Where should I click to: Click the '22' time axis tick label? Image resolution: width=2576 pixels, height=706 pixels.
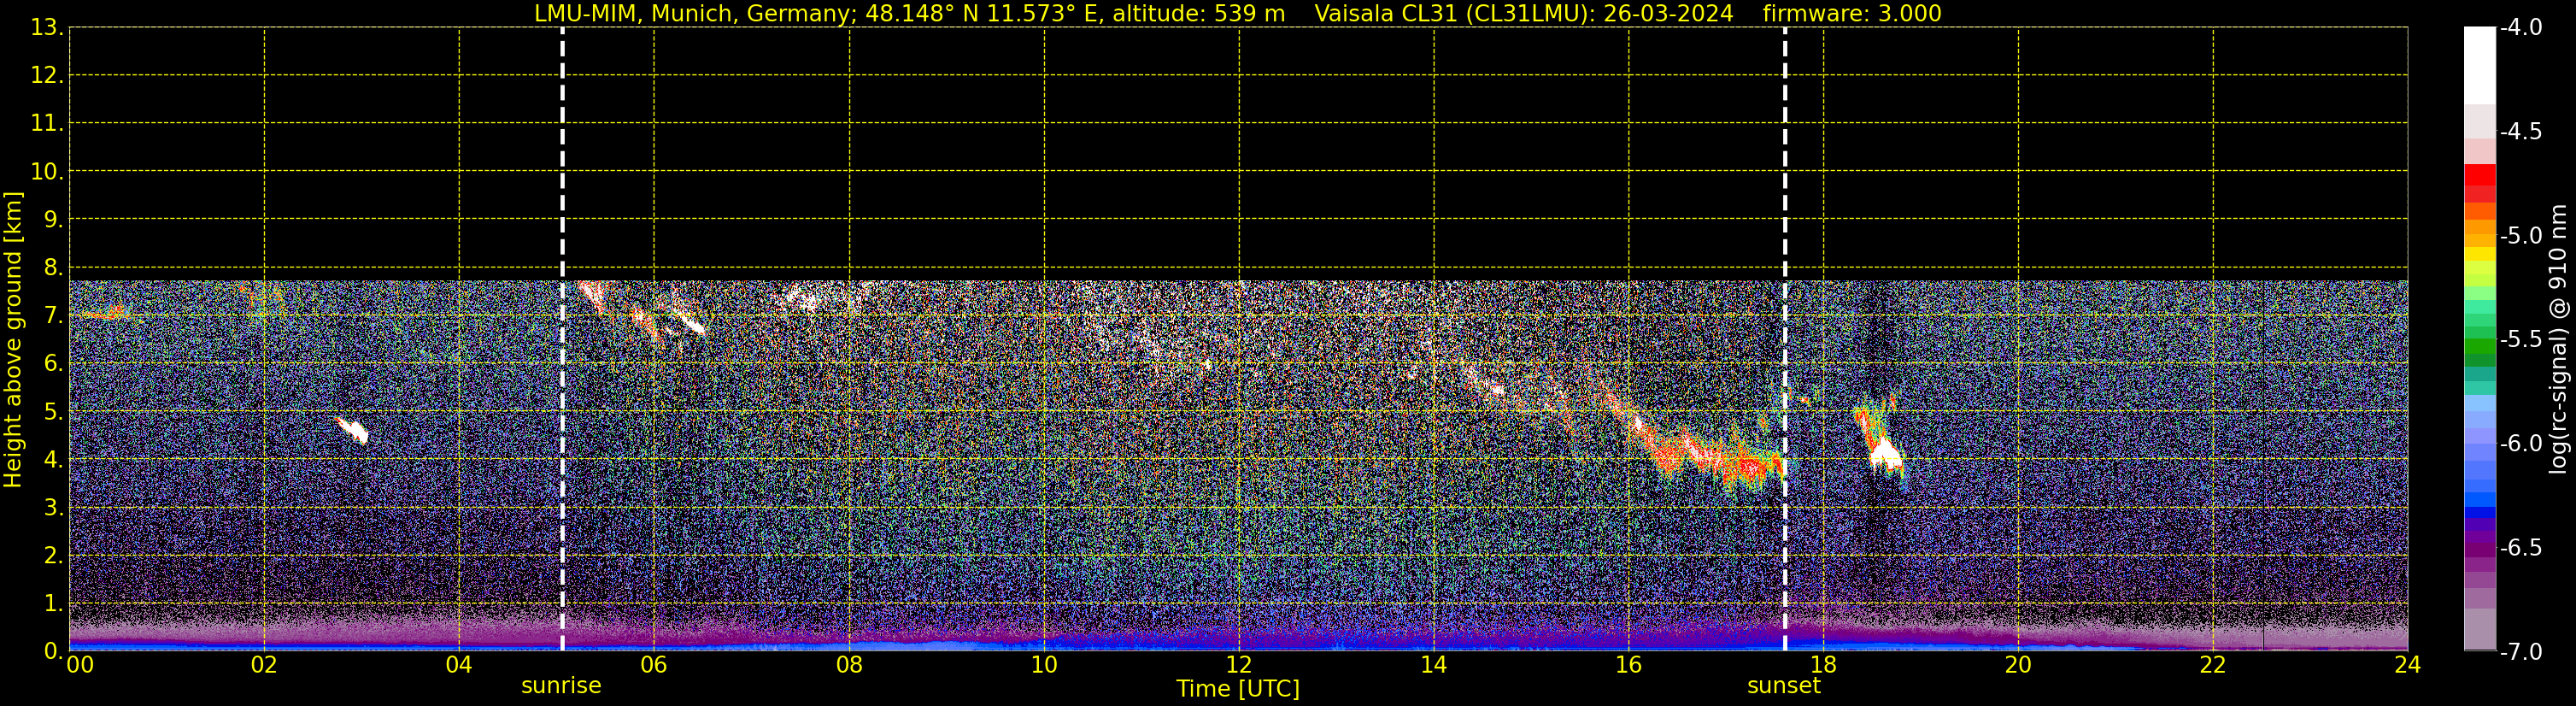2213,665
